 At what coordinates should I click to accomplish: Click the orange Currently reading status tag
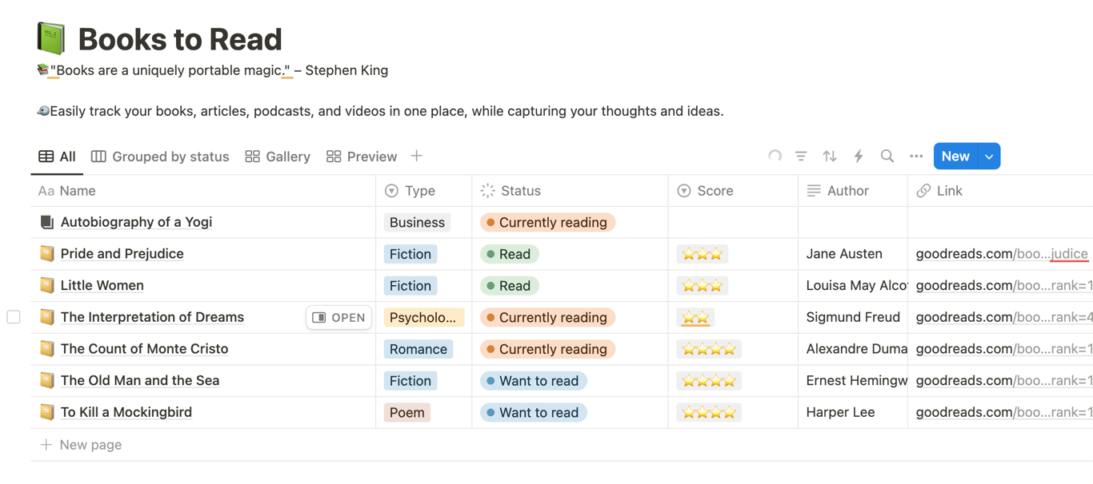coord(547,222)
